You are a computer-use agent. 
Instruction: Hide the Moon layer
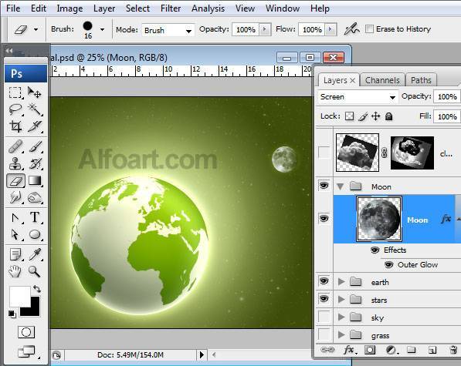[x=324, y=219]
